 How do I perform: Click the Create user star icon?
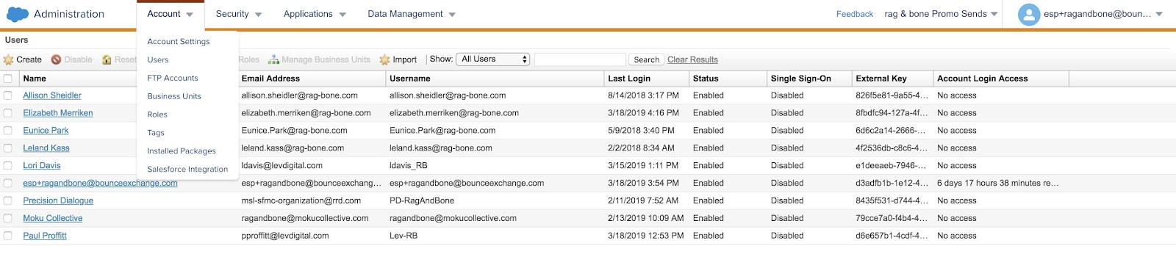click(x=9, y=59)
